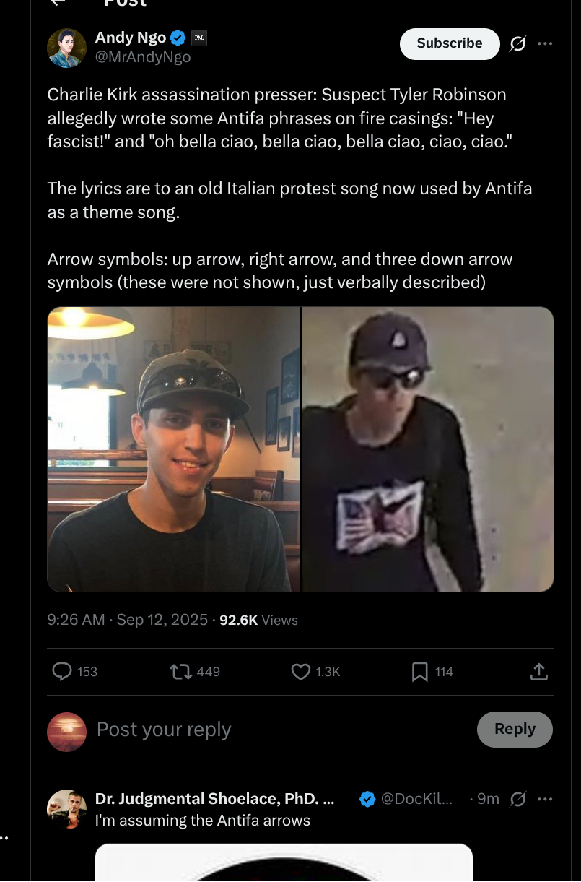Like the post with 1.3K likes
Screen dimensions: 581x882
300,672
